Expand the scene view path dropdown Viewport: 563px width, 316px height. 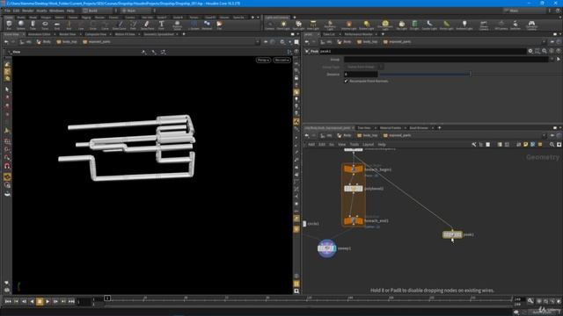coord(257,42)
